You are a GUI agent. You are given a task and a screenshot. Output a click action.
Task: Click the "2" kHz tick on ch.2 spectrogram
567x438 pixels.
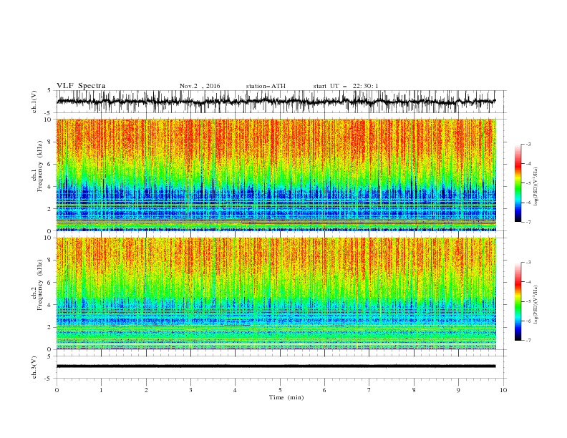pos(50,327)
